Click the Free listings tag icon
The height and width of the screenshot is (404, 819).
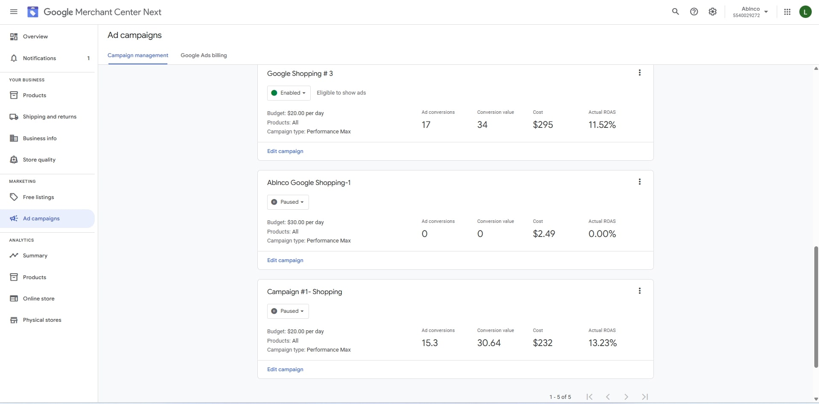(x=14, y=197)
